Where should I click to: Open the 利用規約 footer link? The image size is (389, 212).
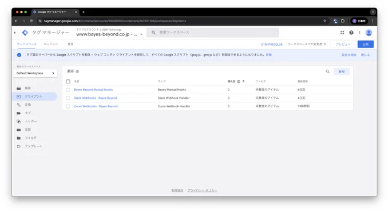(177, 190)
